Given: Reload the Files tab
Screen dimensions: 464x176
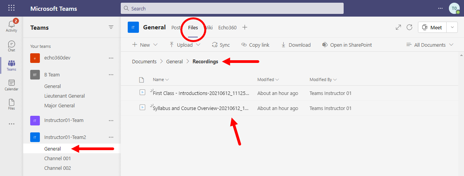Looking at the screenshot, I should pos(409,27).
